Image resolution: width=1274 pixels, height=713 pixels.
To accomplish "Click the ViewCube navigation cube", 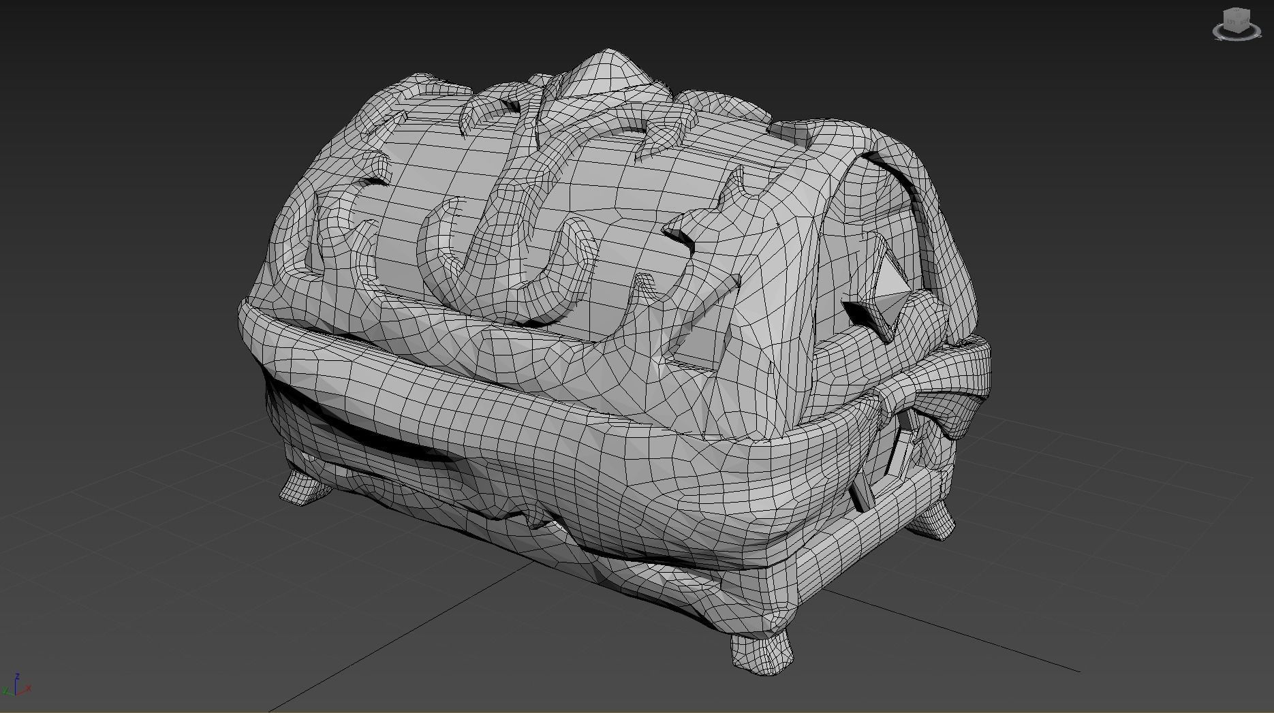I will pyautogui.click(x=1237, y=21).
